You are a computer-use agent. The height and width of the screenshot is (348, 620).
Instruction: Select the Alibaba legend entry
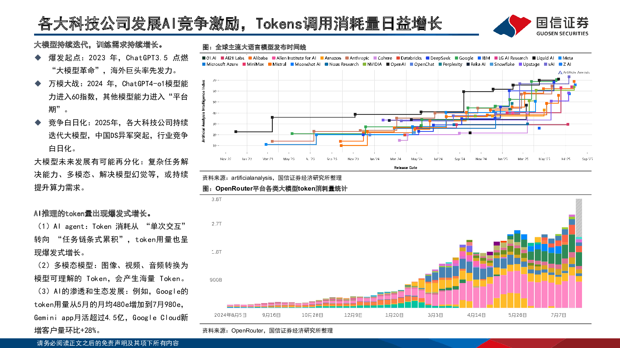(x=258, y=58)
